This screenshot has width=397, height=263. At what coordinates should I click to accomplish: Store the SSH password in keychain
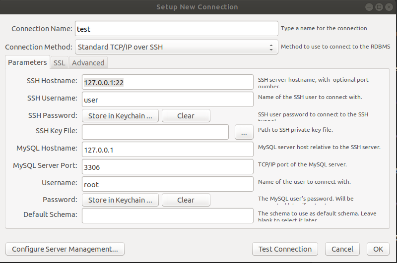[x=120, y=116]
